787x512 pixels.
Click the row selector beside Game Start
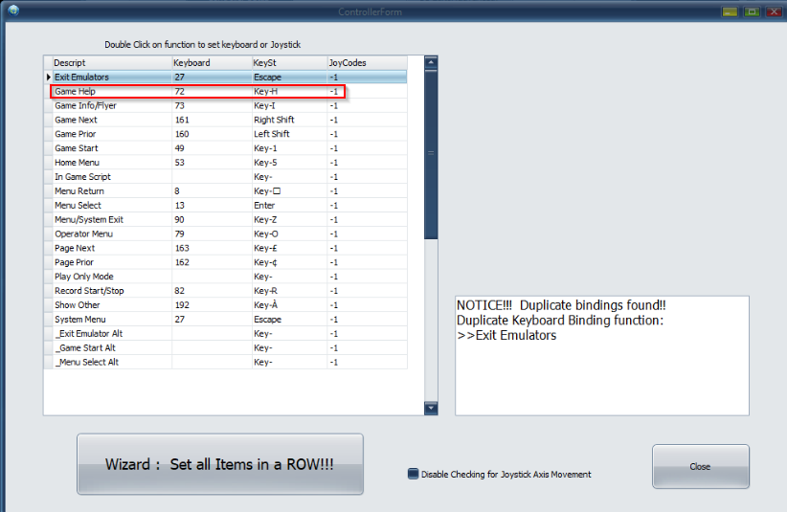(48, 148)
